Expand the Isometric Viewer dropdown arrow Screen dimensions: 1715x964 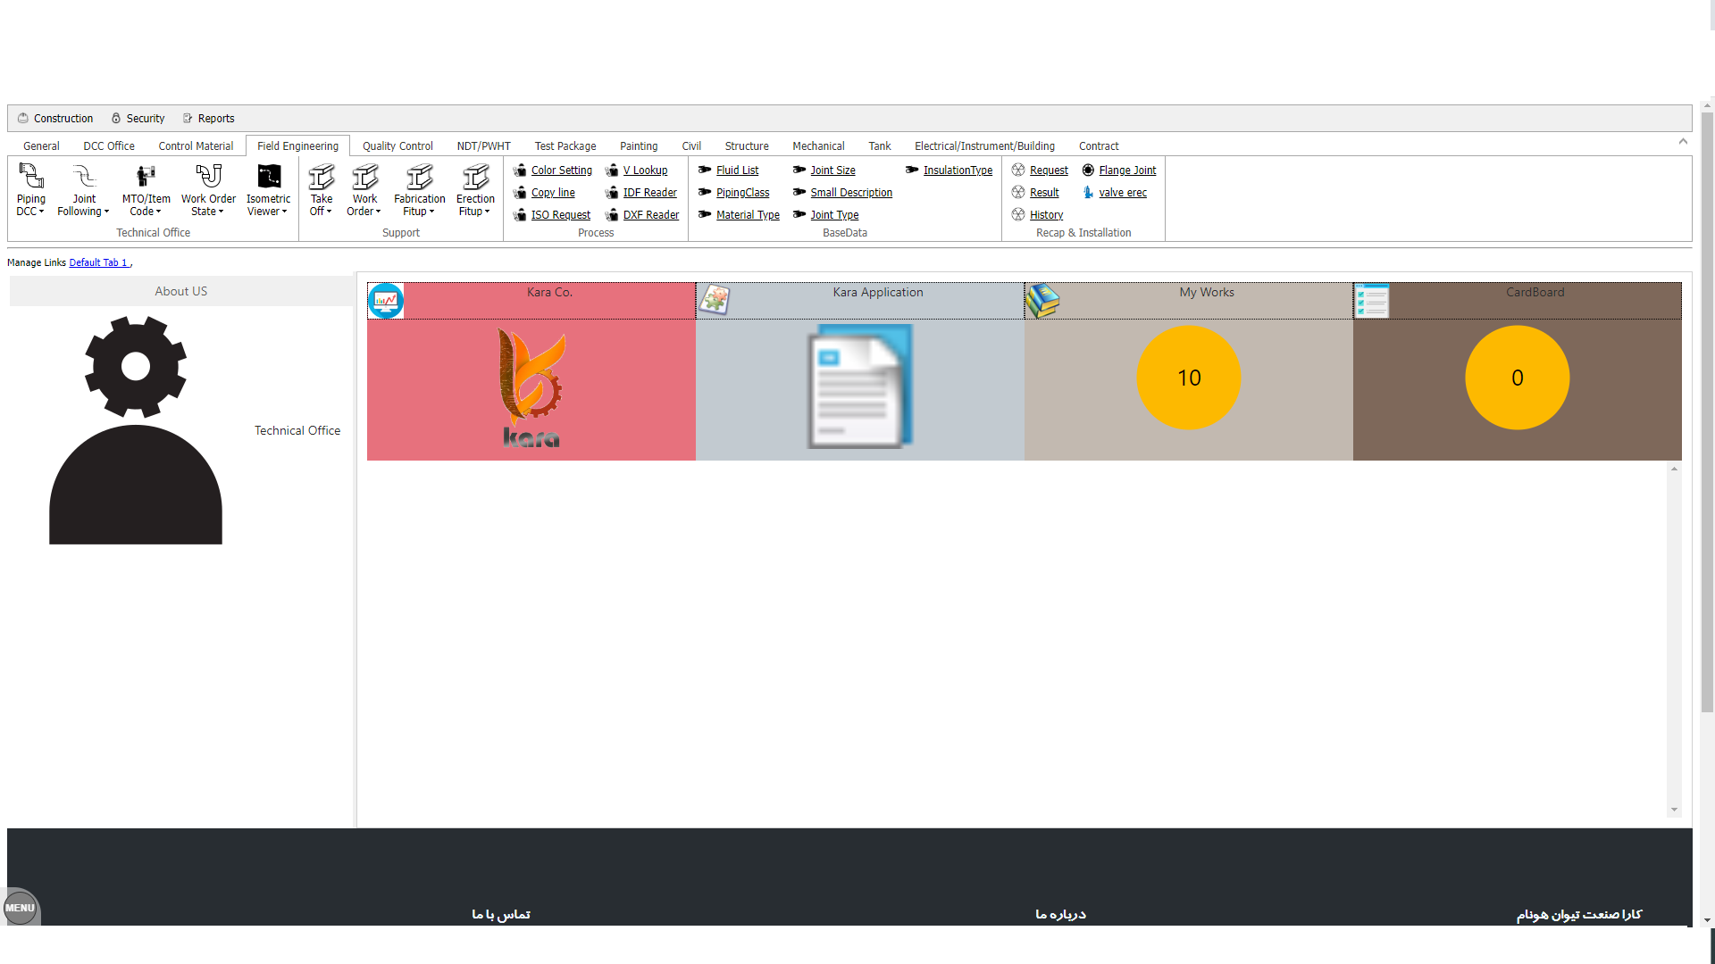[285, 212]
